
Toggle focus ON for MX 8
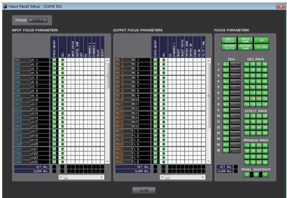(x=155, y=90)
